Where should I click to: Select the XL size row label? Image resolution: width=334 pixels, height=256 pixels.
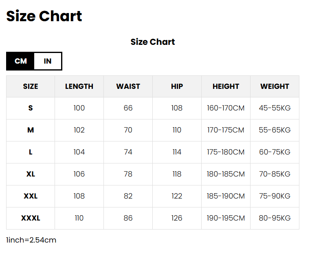click(31, 174)
